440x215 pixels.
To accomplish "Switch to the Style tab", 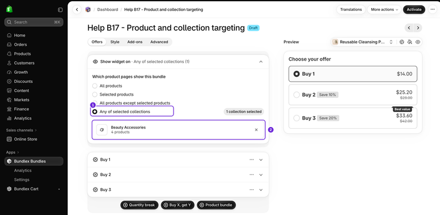I will 115,42.
